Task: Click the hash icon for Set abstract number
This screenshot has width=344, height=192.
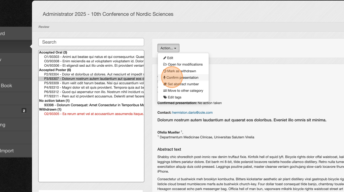Action: point(165,84)
